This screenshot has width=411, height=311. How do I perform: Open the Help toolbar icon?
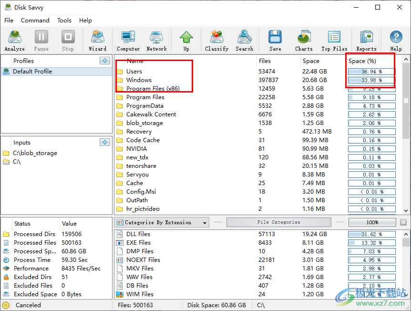(x=396, y=41)
